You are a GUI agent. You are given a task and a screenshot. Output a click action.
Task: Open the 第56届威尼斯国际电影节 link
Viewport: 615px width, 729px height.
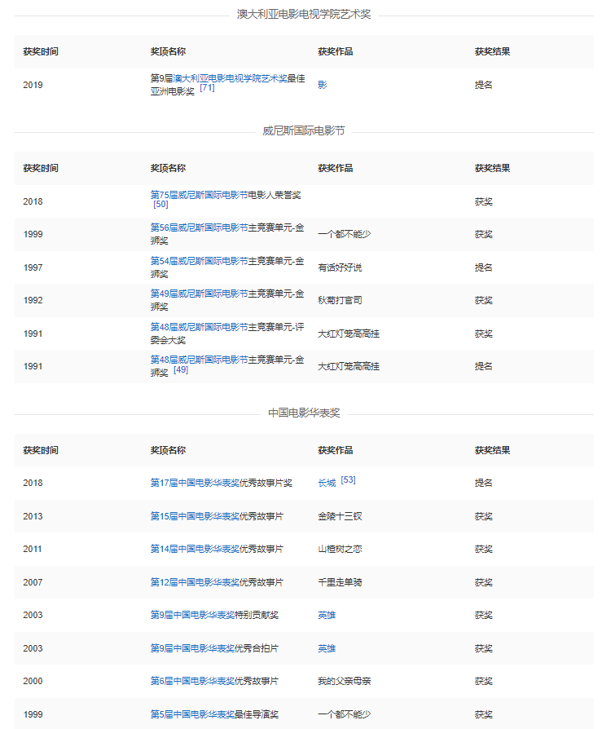[x=199, y=228]
